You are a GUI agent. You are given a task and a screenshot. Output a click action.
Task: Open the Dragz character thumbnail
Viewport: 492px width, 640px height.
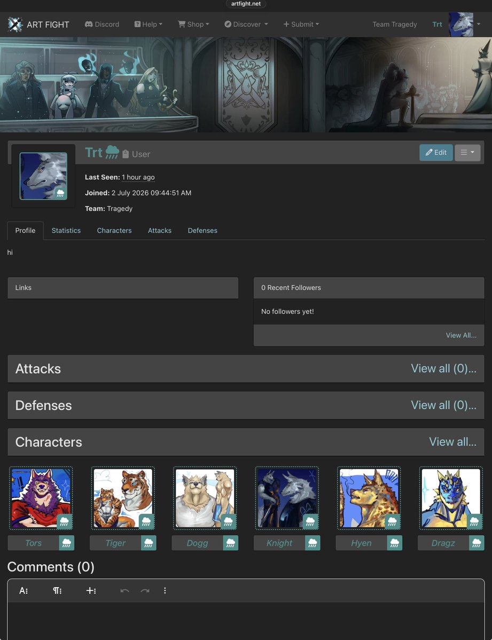451,499
